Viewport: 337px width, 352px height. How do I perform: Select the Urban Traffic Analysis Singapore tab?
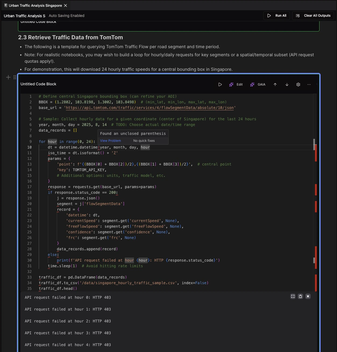tap(35, 5)
